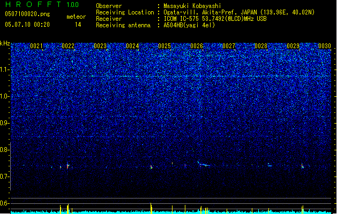Select the file name 0507100020.png

[27, 14]
